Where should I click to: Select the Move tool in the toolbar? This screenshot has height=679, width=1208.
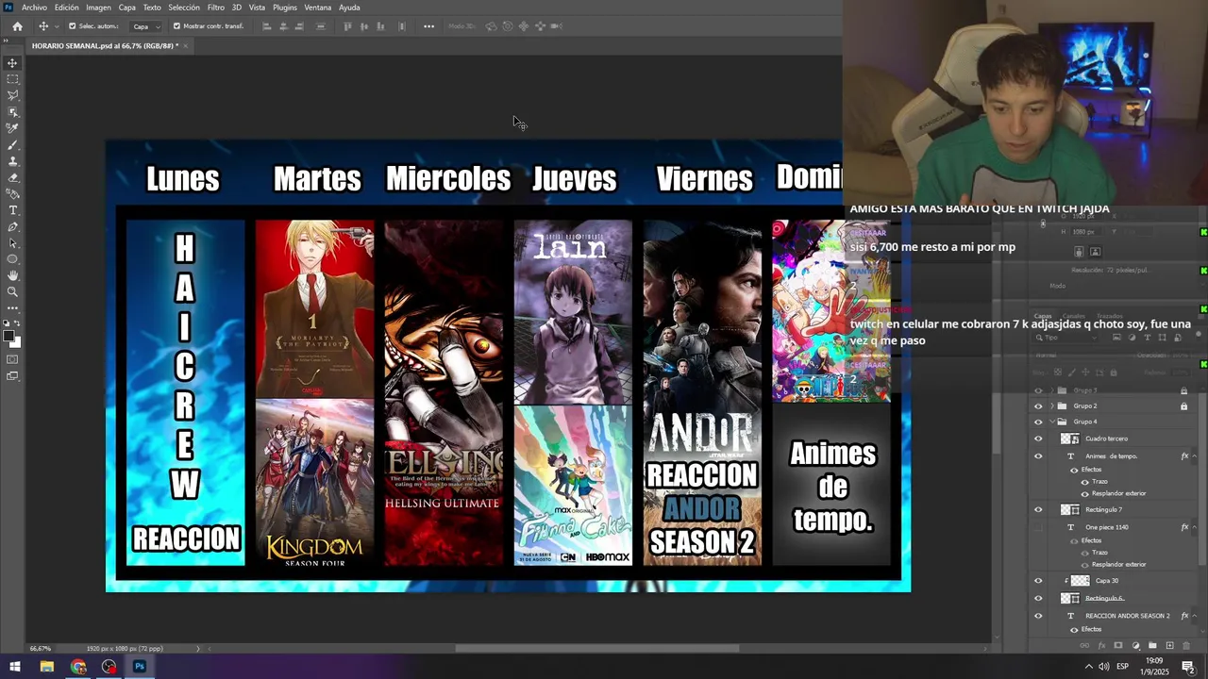(12, 63)
